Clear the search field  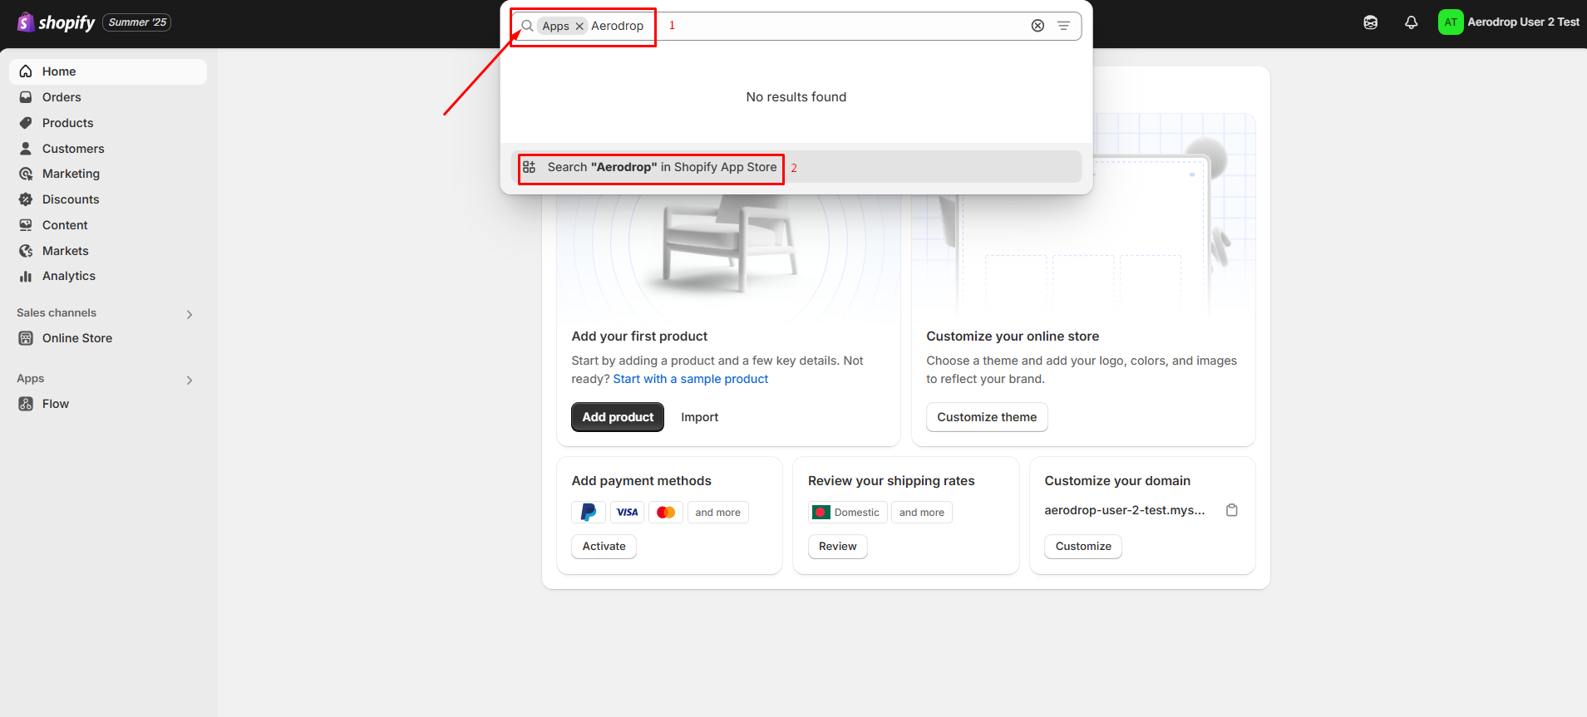pyautogui.click(x=1037, y=26)
